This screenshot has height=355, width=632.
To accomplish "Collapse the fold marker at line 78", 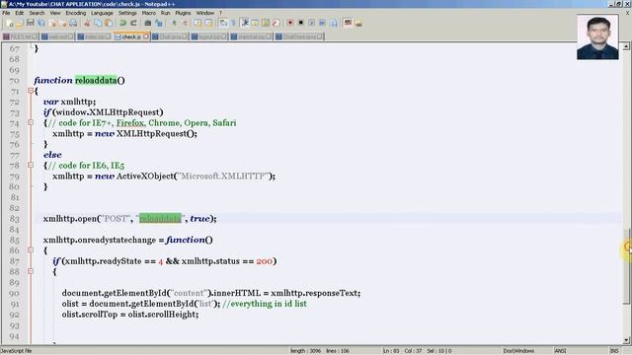I will coord(31,165).
